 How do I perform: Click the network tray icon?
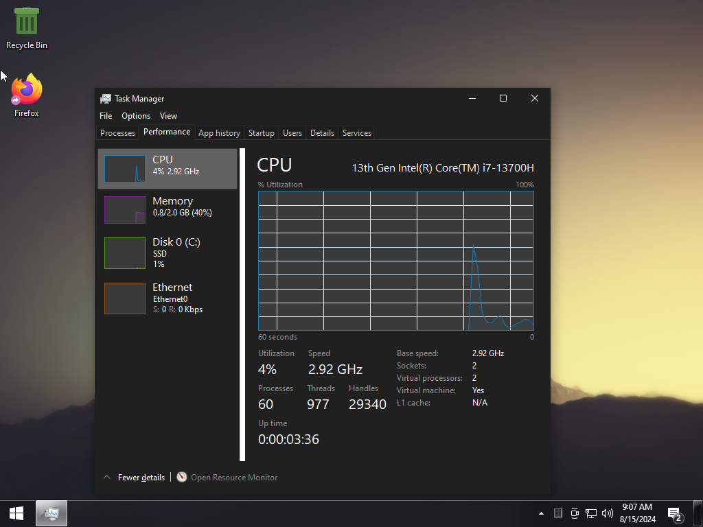click(x=590, y=513)
